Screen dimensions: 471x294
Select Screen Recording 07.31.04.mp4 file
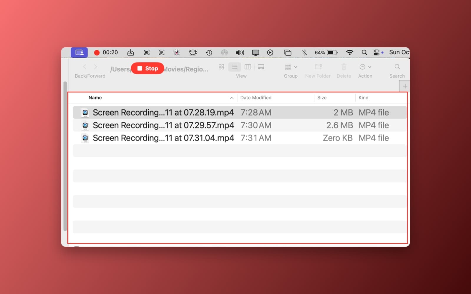click(x=240, y=138)
